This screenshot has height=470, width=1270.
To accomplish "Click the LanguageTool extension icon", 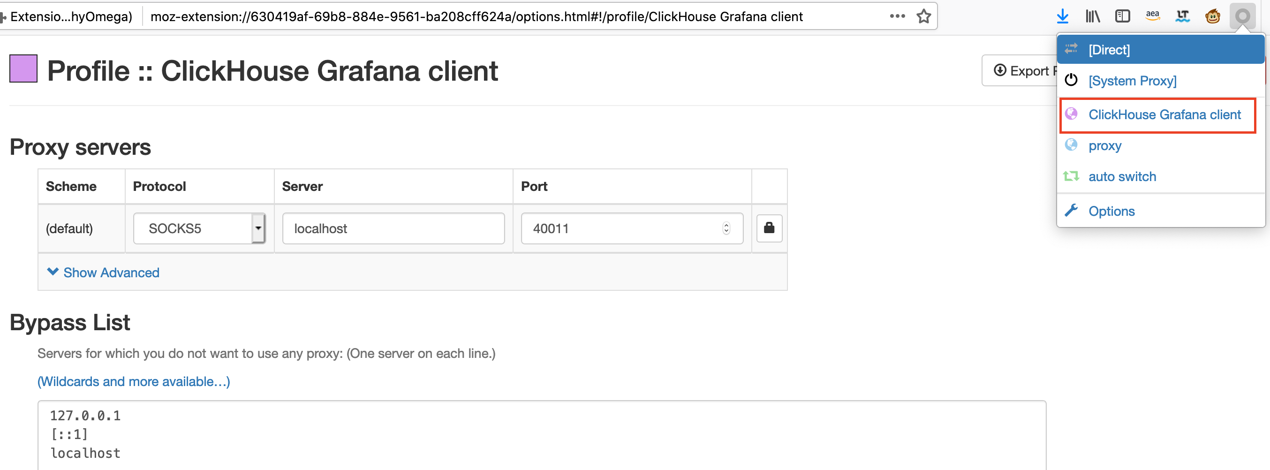I will [1183, 16].
